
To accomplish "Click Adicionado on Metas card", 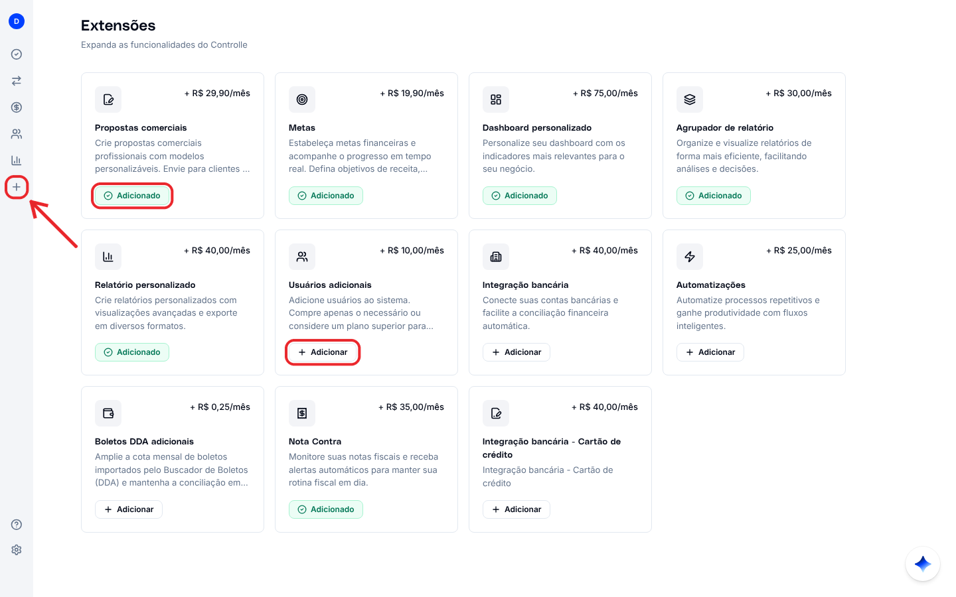I will (326, 196).
